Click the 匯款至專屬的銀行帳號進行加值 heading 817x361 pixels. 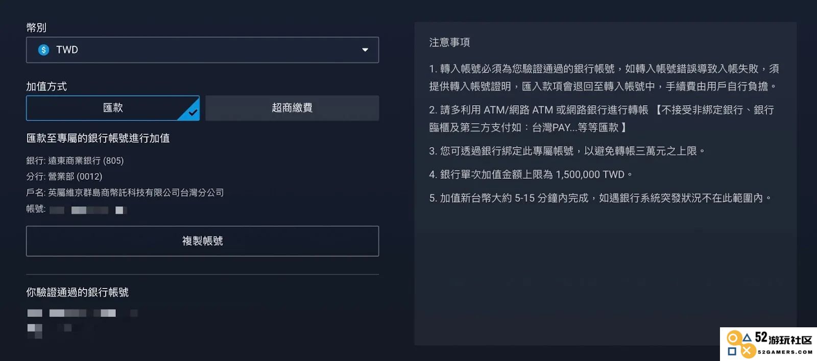[98, 138]
